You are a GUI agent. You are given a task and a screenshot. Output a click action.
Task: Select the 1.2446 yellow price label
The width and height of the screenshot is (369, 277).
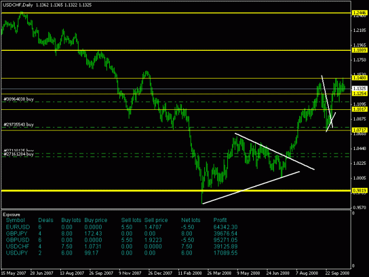[x=360, y=13]
